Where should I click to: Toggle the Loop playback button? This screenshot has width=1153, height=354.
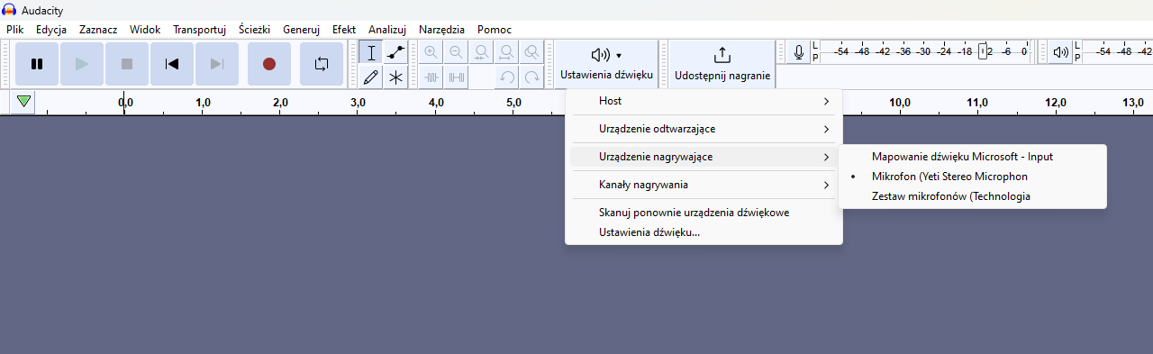click(322, 64)
